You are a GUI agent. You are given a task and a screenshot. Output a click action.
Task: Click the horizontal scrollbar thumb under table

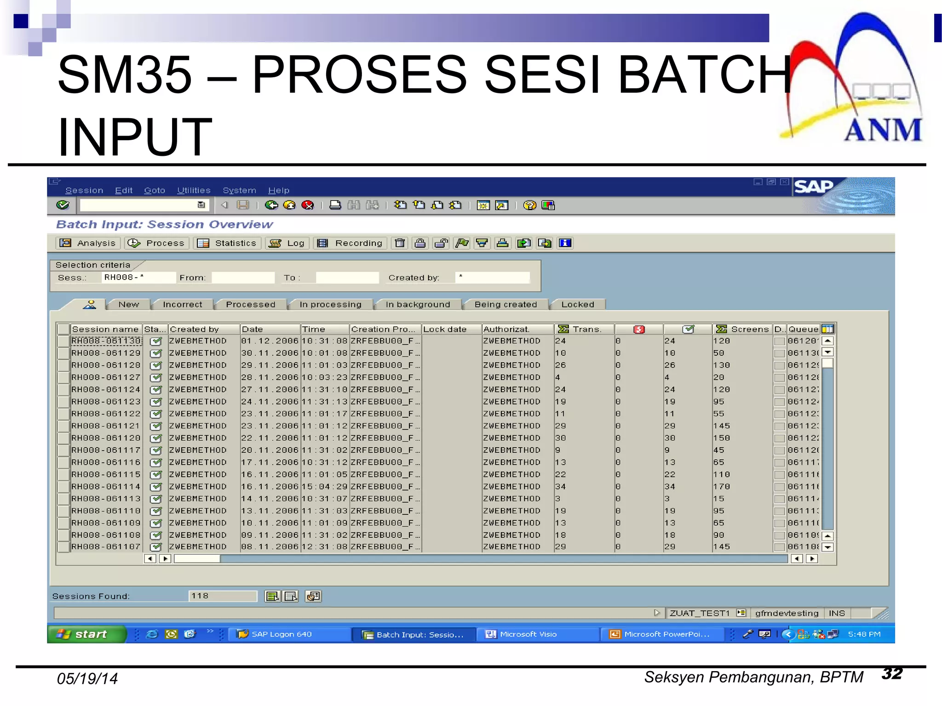(197, 559)
